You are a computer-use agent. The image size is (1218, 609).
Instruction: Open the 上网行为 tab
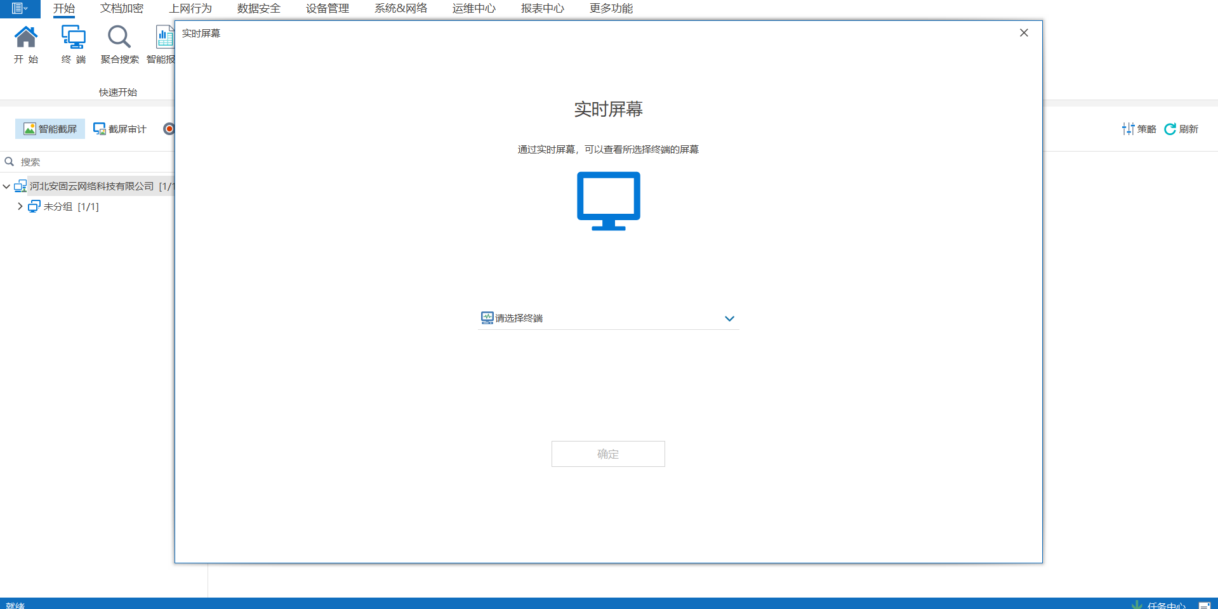[x=190, y=8]
